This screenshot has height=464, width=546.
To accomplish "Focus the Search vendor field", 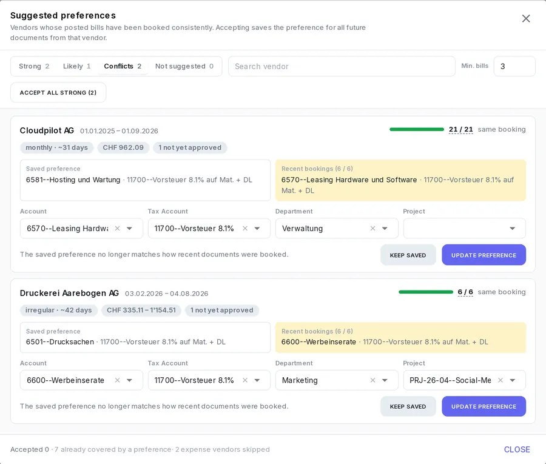I will point(342,66).
